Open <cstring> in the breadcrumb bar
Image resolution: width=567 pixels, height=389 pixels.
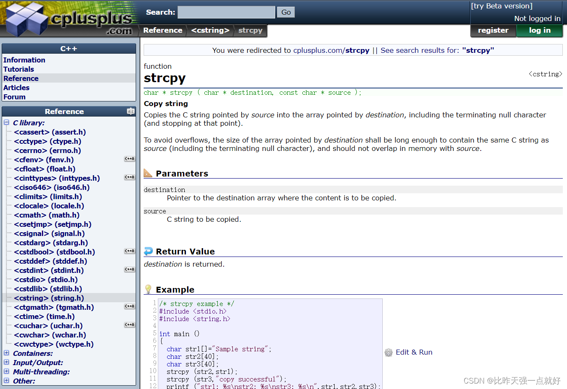[x=210, y=30]
